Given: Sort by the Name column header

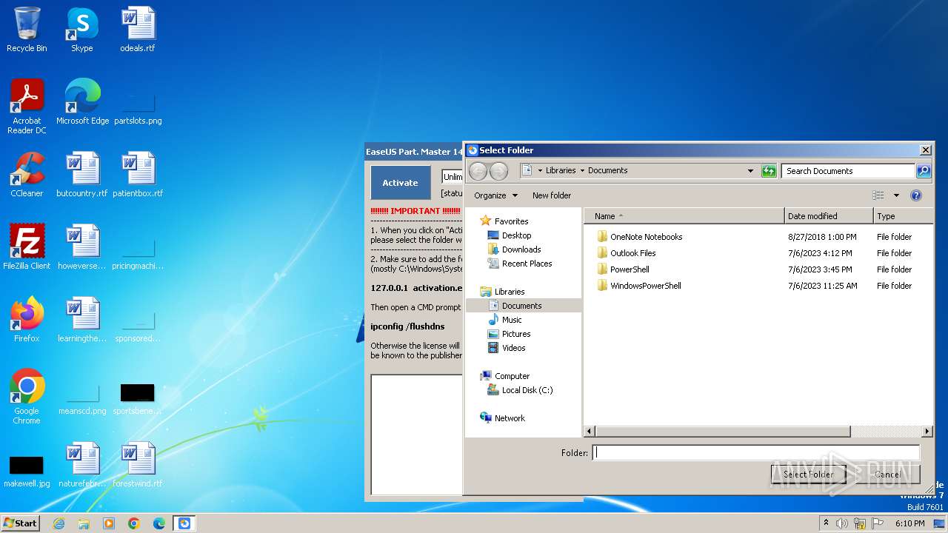Looking at the screenshot, I should (684, 216).
